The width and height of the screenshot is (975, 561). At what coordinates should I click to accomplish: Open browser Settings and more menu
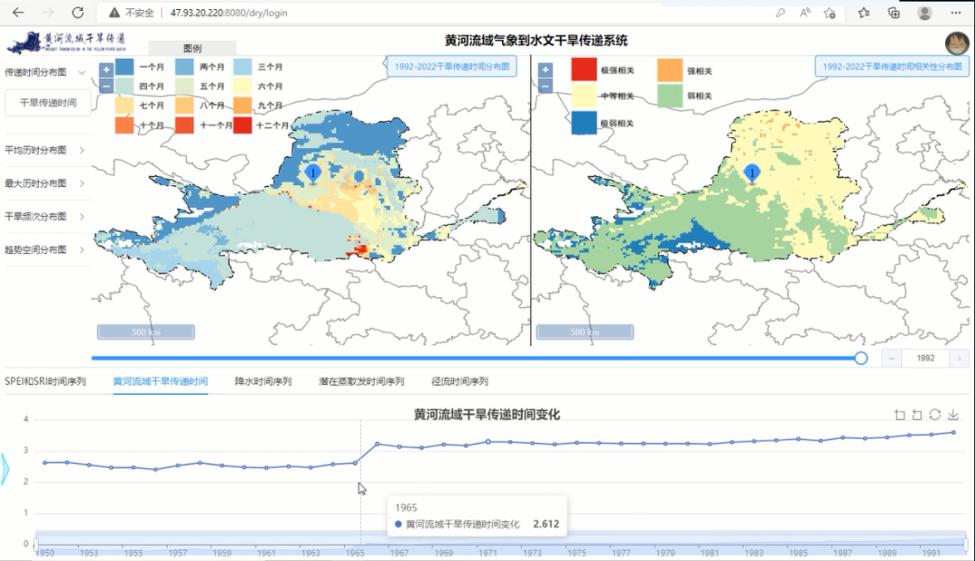coord(956,13)
